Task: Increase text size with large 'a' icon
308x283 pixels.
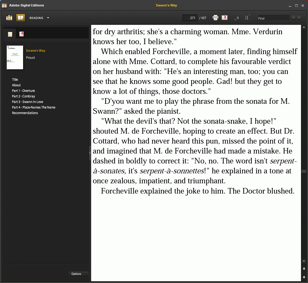Action: (x=247, y=18)
